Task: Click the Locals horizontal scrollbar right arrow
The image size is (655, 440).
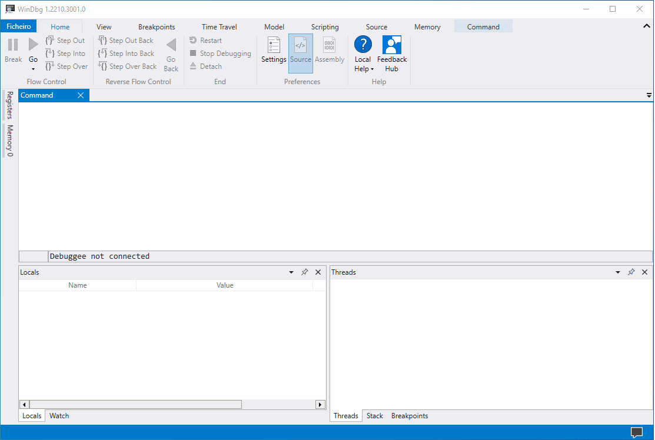Action: pyautogui.click(x=320, y=405)
